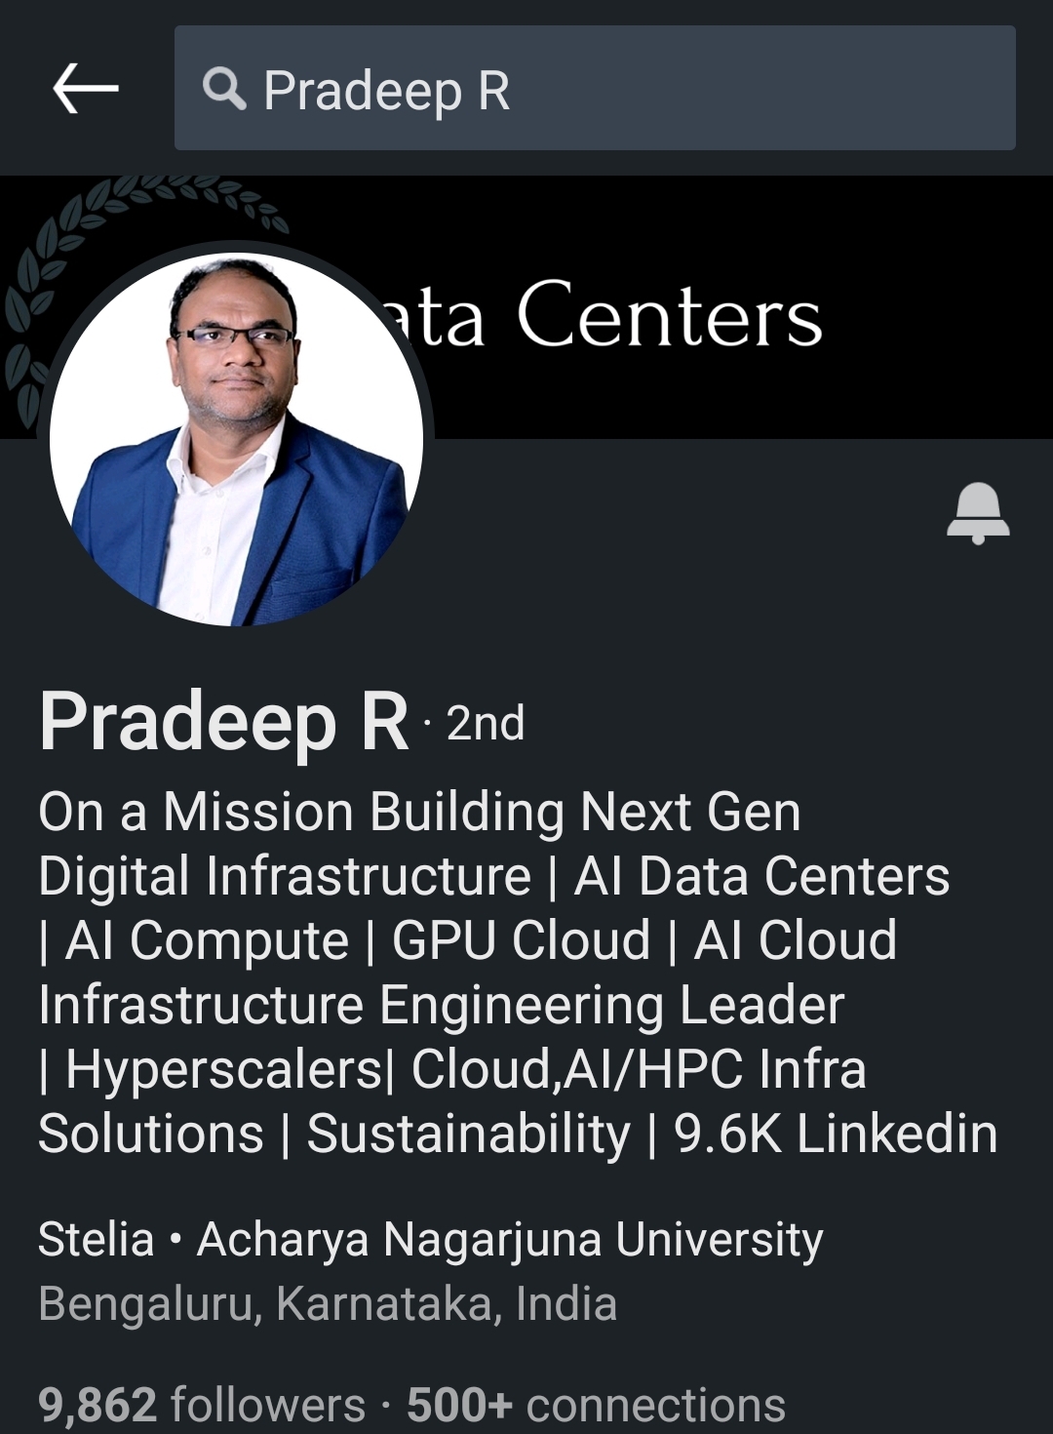Tap the back arrow icon
Screen dimensions: 1053x1434
pyautogui.click(x=86, y=89)
